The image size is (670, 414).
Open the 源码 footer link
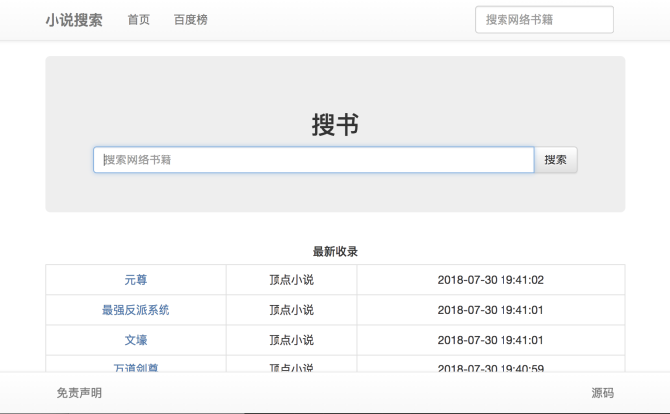click(602, 393)
